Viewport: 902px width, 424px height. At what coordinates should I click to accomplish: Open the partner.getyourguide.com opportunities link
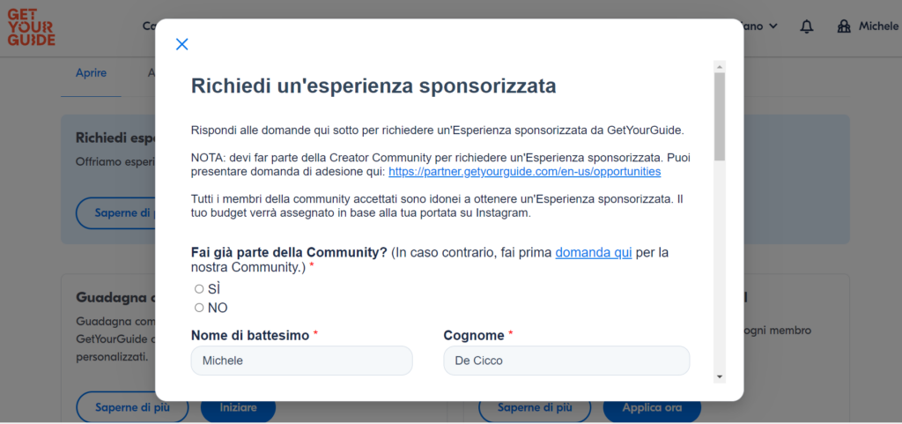point(524,171)
